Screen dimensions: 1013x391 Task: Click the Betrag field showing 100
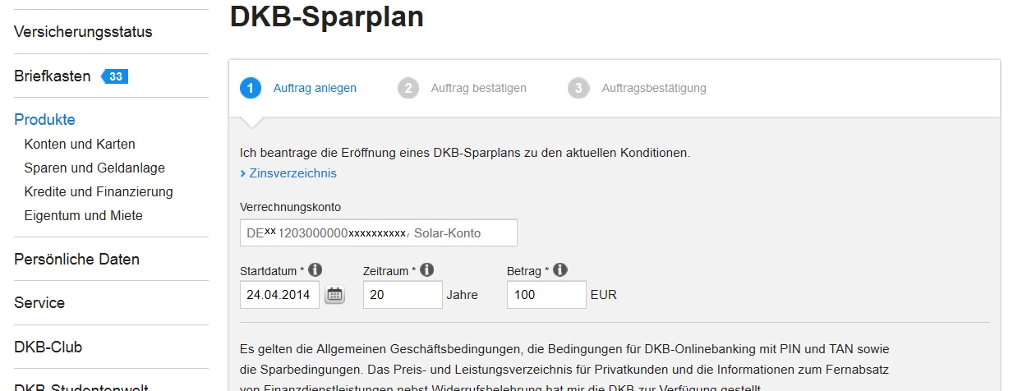546,295
